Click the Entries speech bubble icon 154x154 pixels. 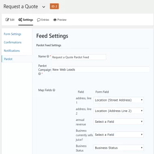pyautogui.click(x=38, y=20)
